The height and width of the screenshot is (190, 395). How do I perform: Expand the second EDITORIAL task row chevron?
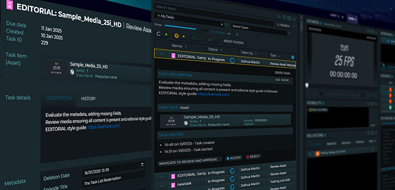(x=162, y=177)
